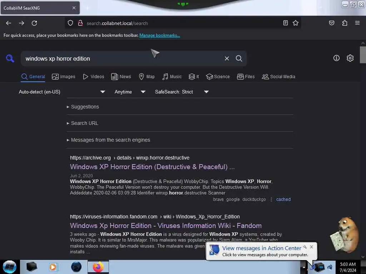Open the Viruses Information Wiki Fandom result
Viewport: 366px width, 274px height.
pos(166,225)
